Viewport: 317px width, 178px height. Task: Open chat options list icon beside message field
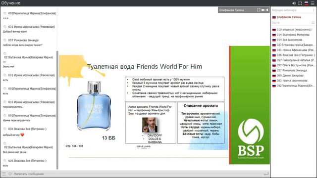[x=4, y=174]
